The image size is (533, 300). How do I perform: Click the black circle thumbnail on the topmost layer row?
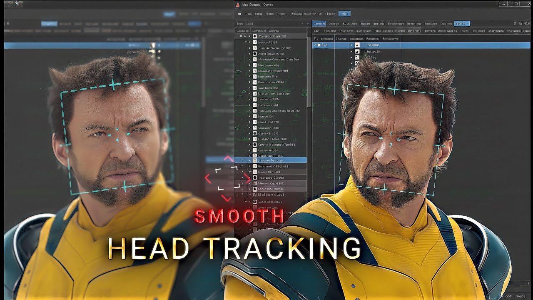[x=255, y=36]
